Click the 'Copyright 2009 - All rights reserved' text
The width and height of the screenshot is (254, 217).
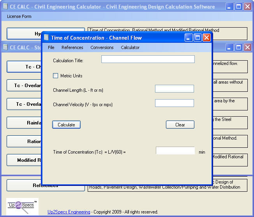click(x=125, y=212)
